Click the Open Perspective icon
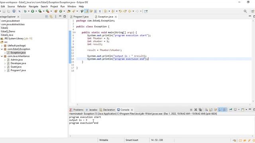Screen dimensions: 255x143 [x=253, y=11]
